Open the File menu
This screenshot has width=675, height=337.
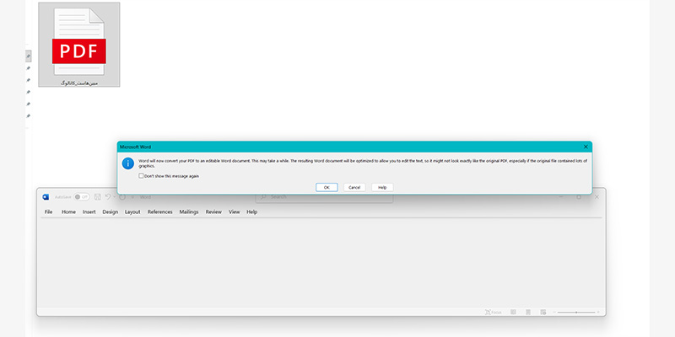pyautogui.click(x=48, y=212)
